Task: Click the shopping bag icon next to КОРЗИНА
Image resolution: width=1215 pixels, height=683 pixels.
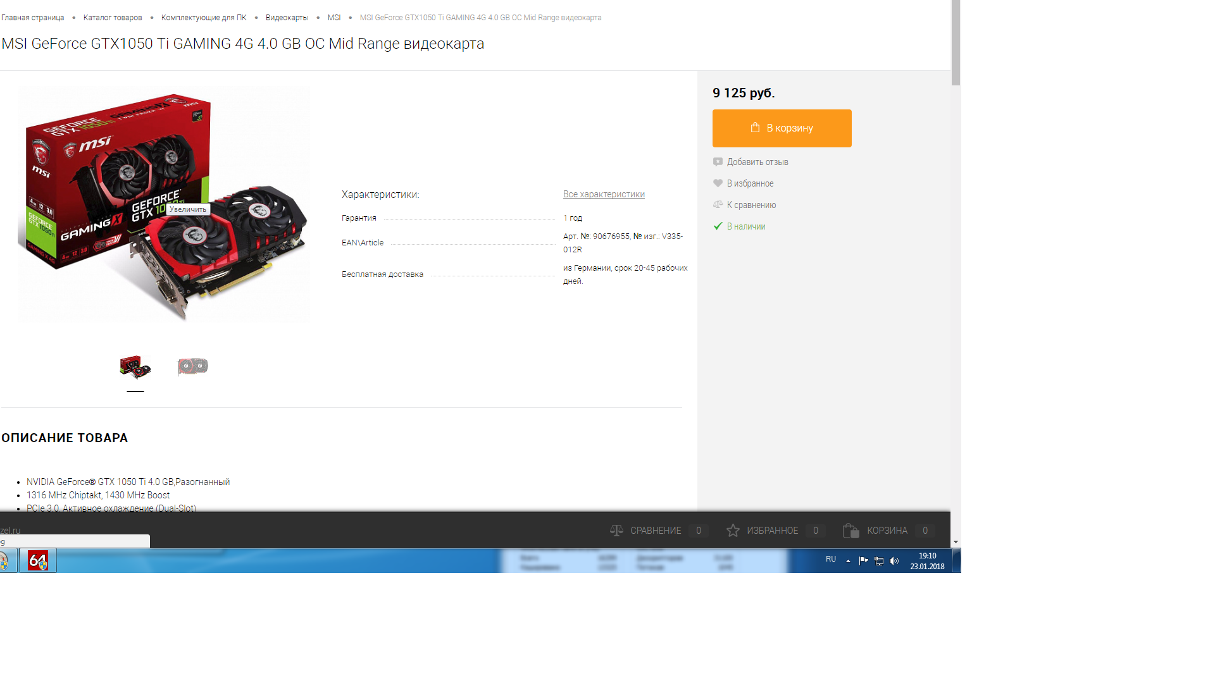Action: pos(851,531)
